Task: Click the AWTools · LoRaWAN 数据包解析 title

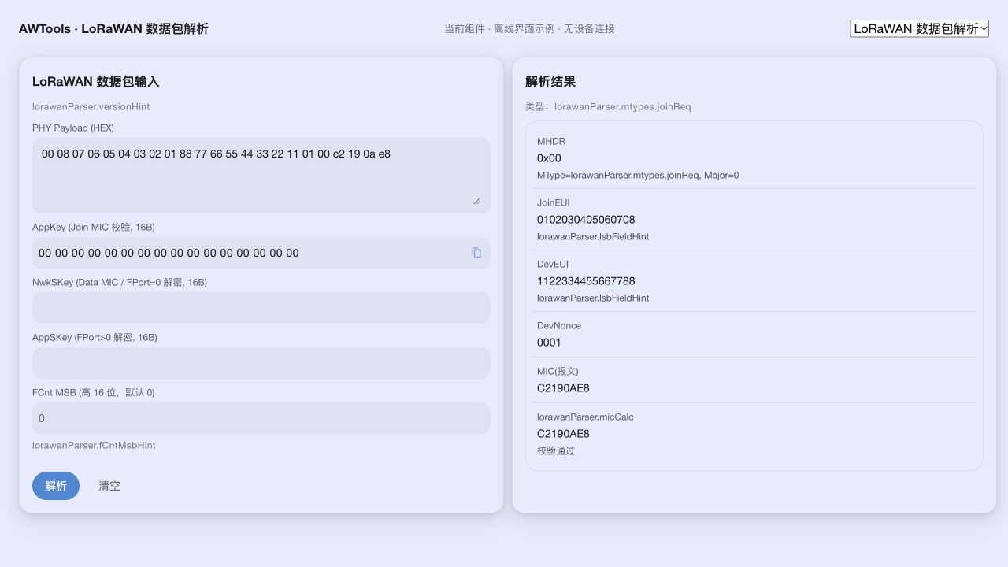Action: (113, 29)
